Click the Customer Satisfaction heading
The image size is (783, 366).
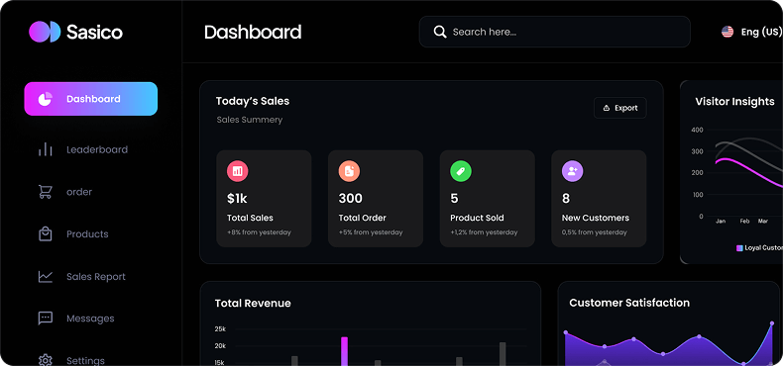pos(629,303)
